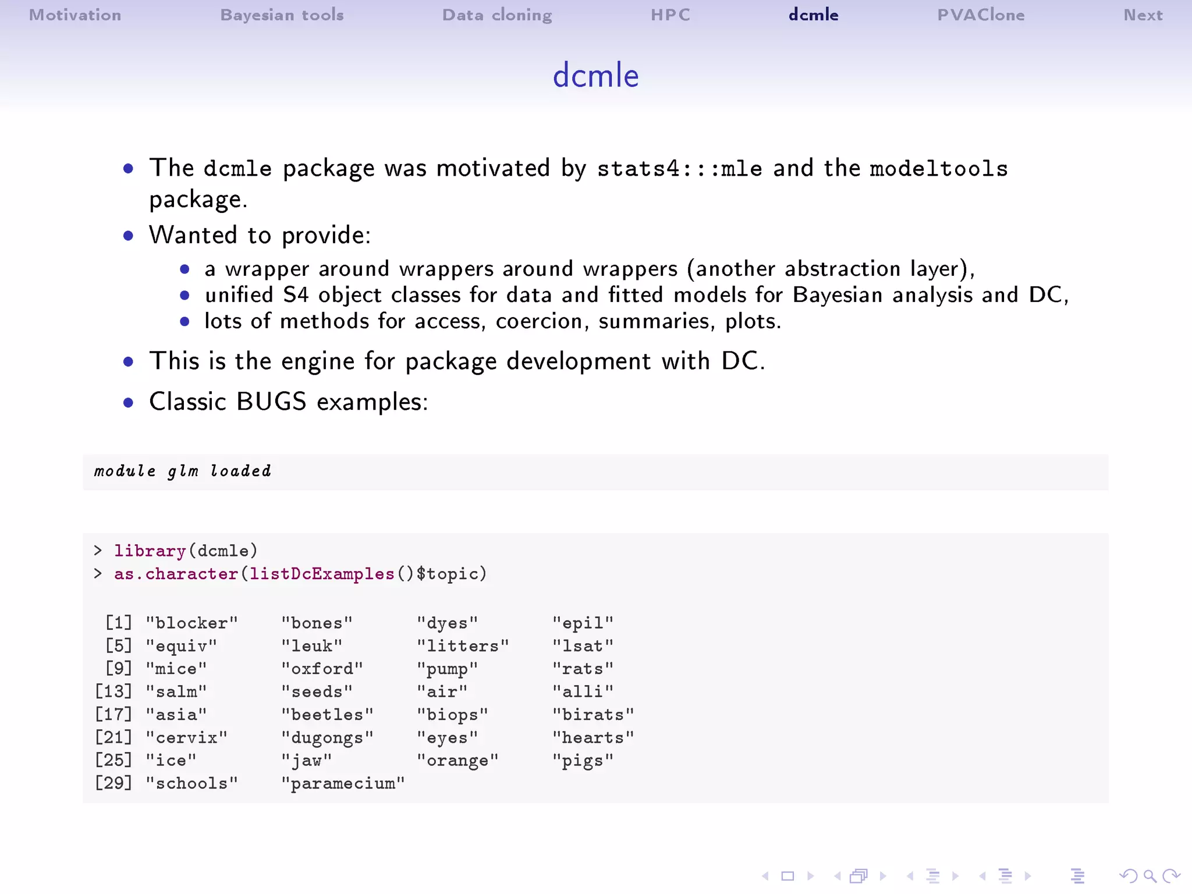Screen dimensions: 1192x894
Task: Go to previous subsection arrow
Action: pos(910,875)
